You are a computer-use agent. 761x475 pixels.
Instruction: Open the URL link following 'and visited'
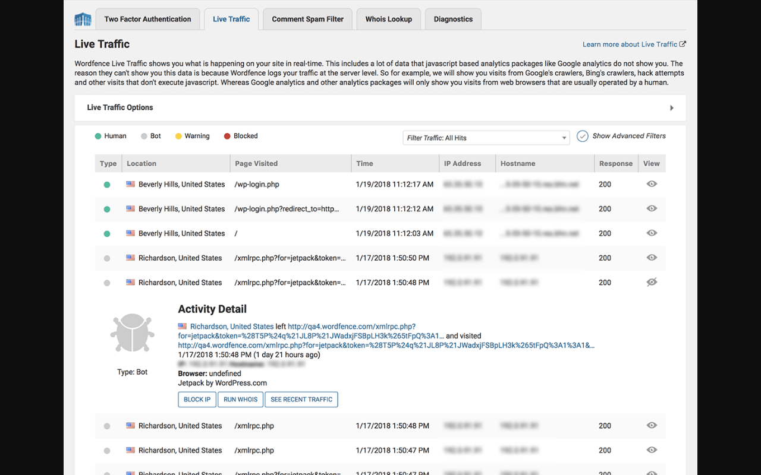(386, 346)
